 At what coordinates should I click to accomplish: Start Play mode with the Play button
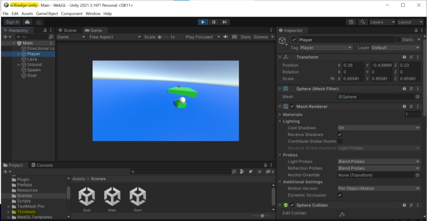tap(203, 22)
